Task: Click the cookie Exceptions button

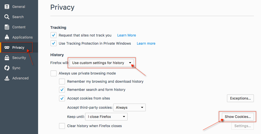Action: [240, 98]
